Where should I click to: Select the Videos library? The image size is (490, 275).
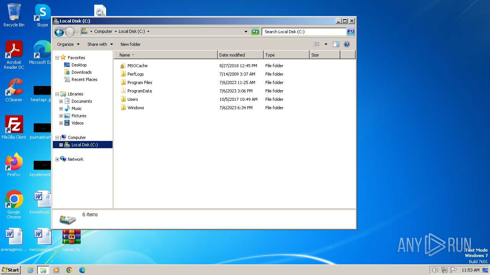pyautogui.click(x=74, y=123)
